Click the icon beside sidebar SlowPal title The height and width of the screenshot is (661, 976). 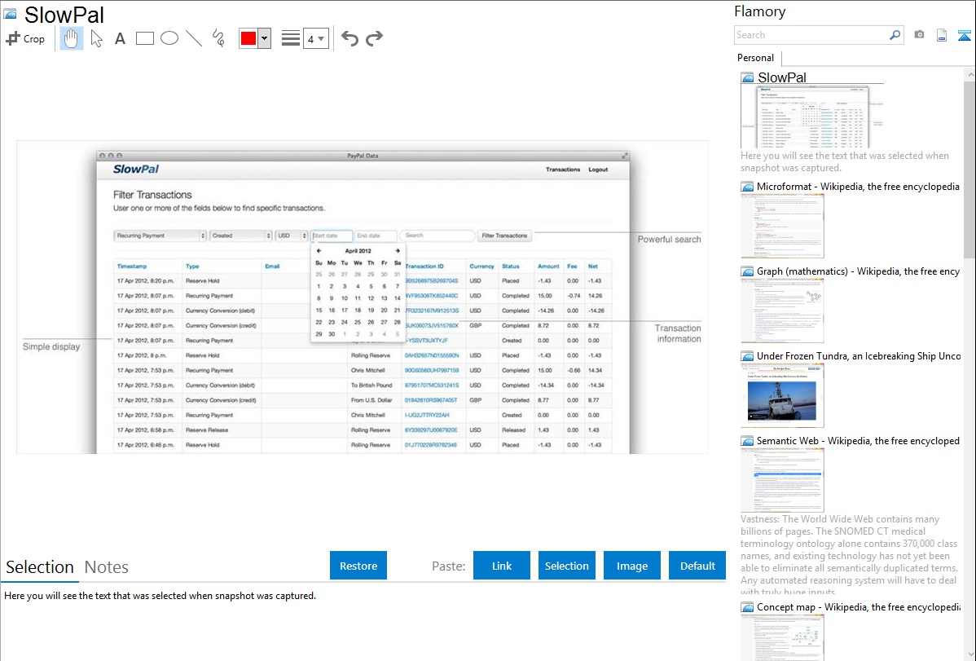(x=748, y=78)
